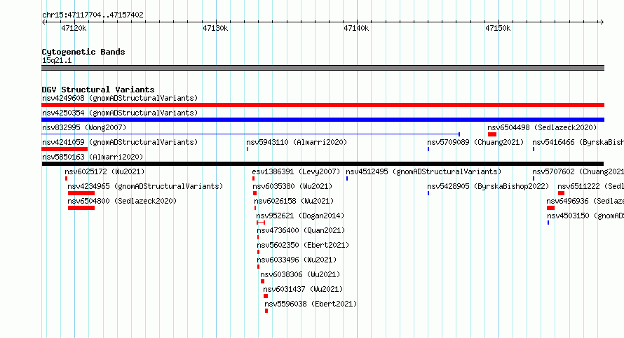Click the red bar under nsv6504800

[x=81, y=208]
